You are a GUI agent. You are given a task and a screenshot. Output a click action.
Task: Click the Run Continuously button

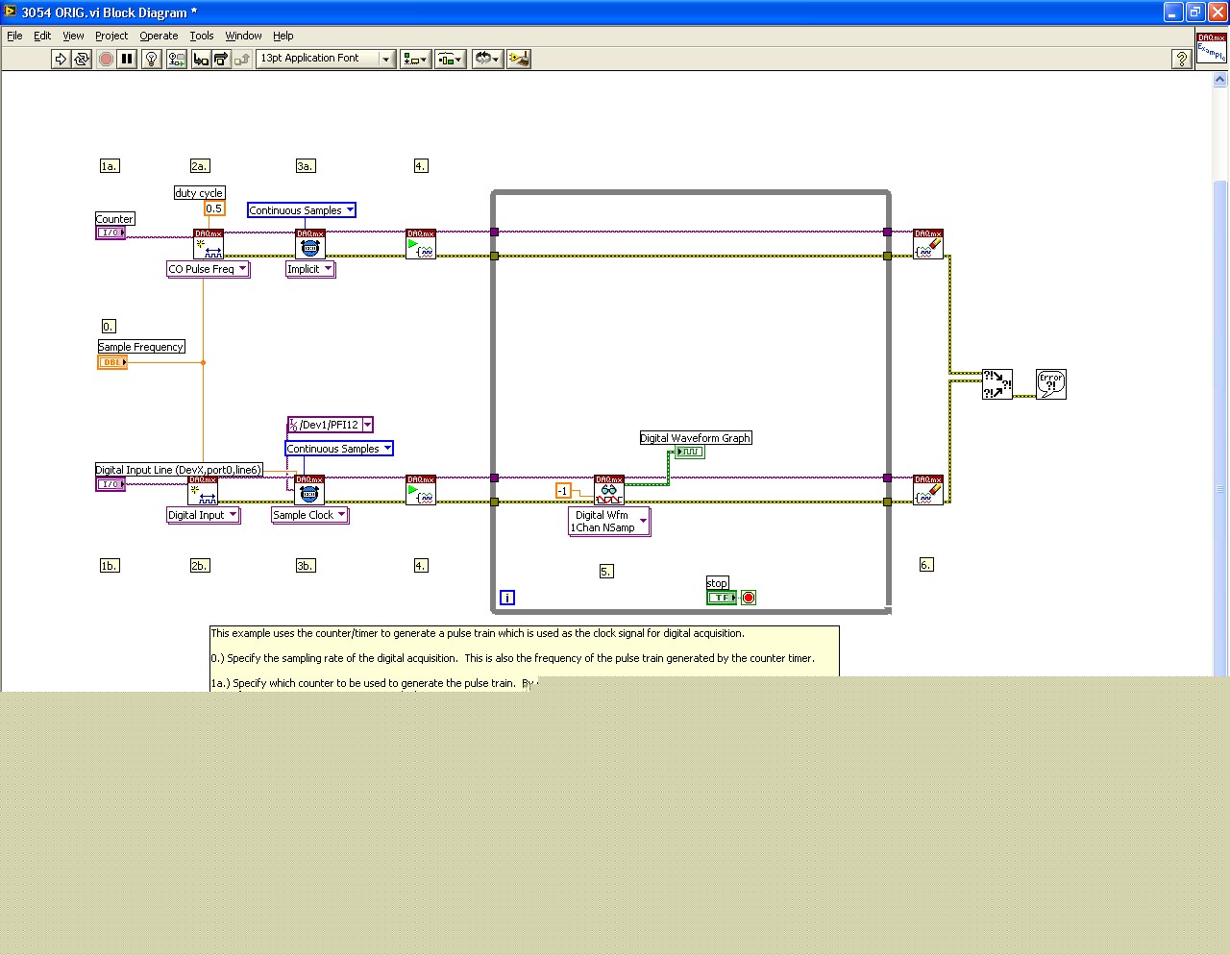coord(82,59)
